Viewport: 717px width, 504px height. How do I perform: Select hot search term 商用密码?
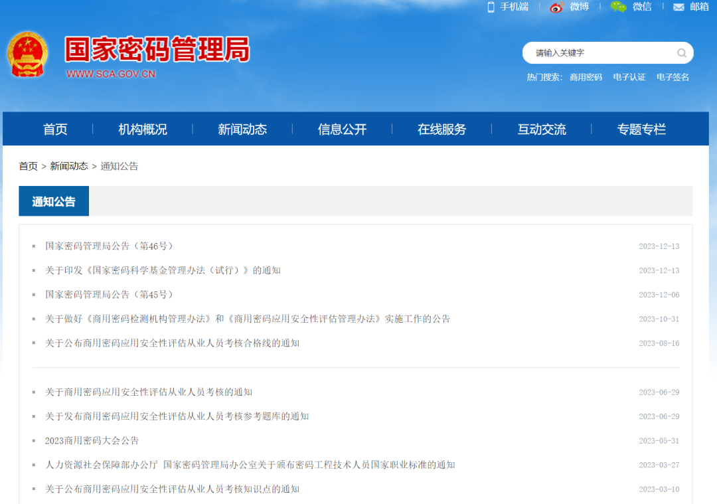586,77
